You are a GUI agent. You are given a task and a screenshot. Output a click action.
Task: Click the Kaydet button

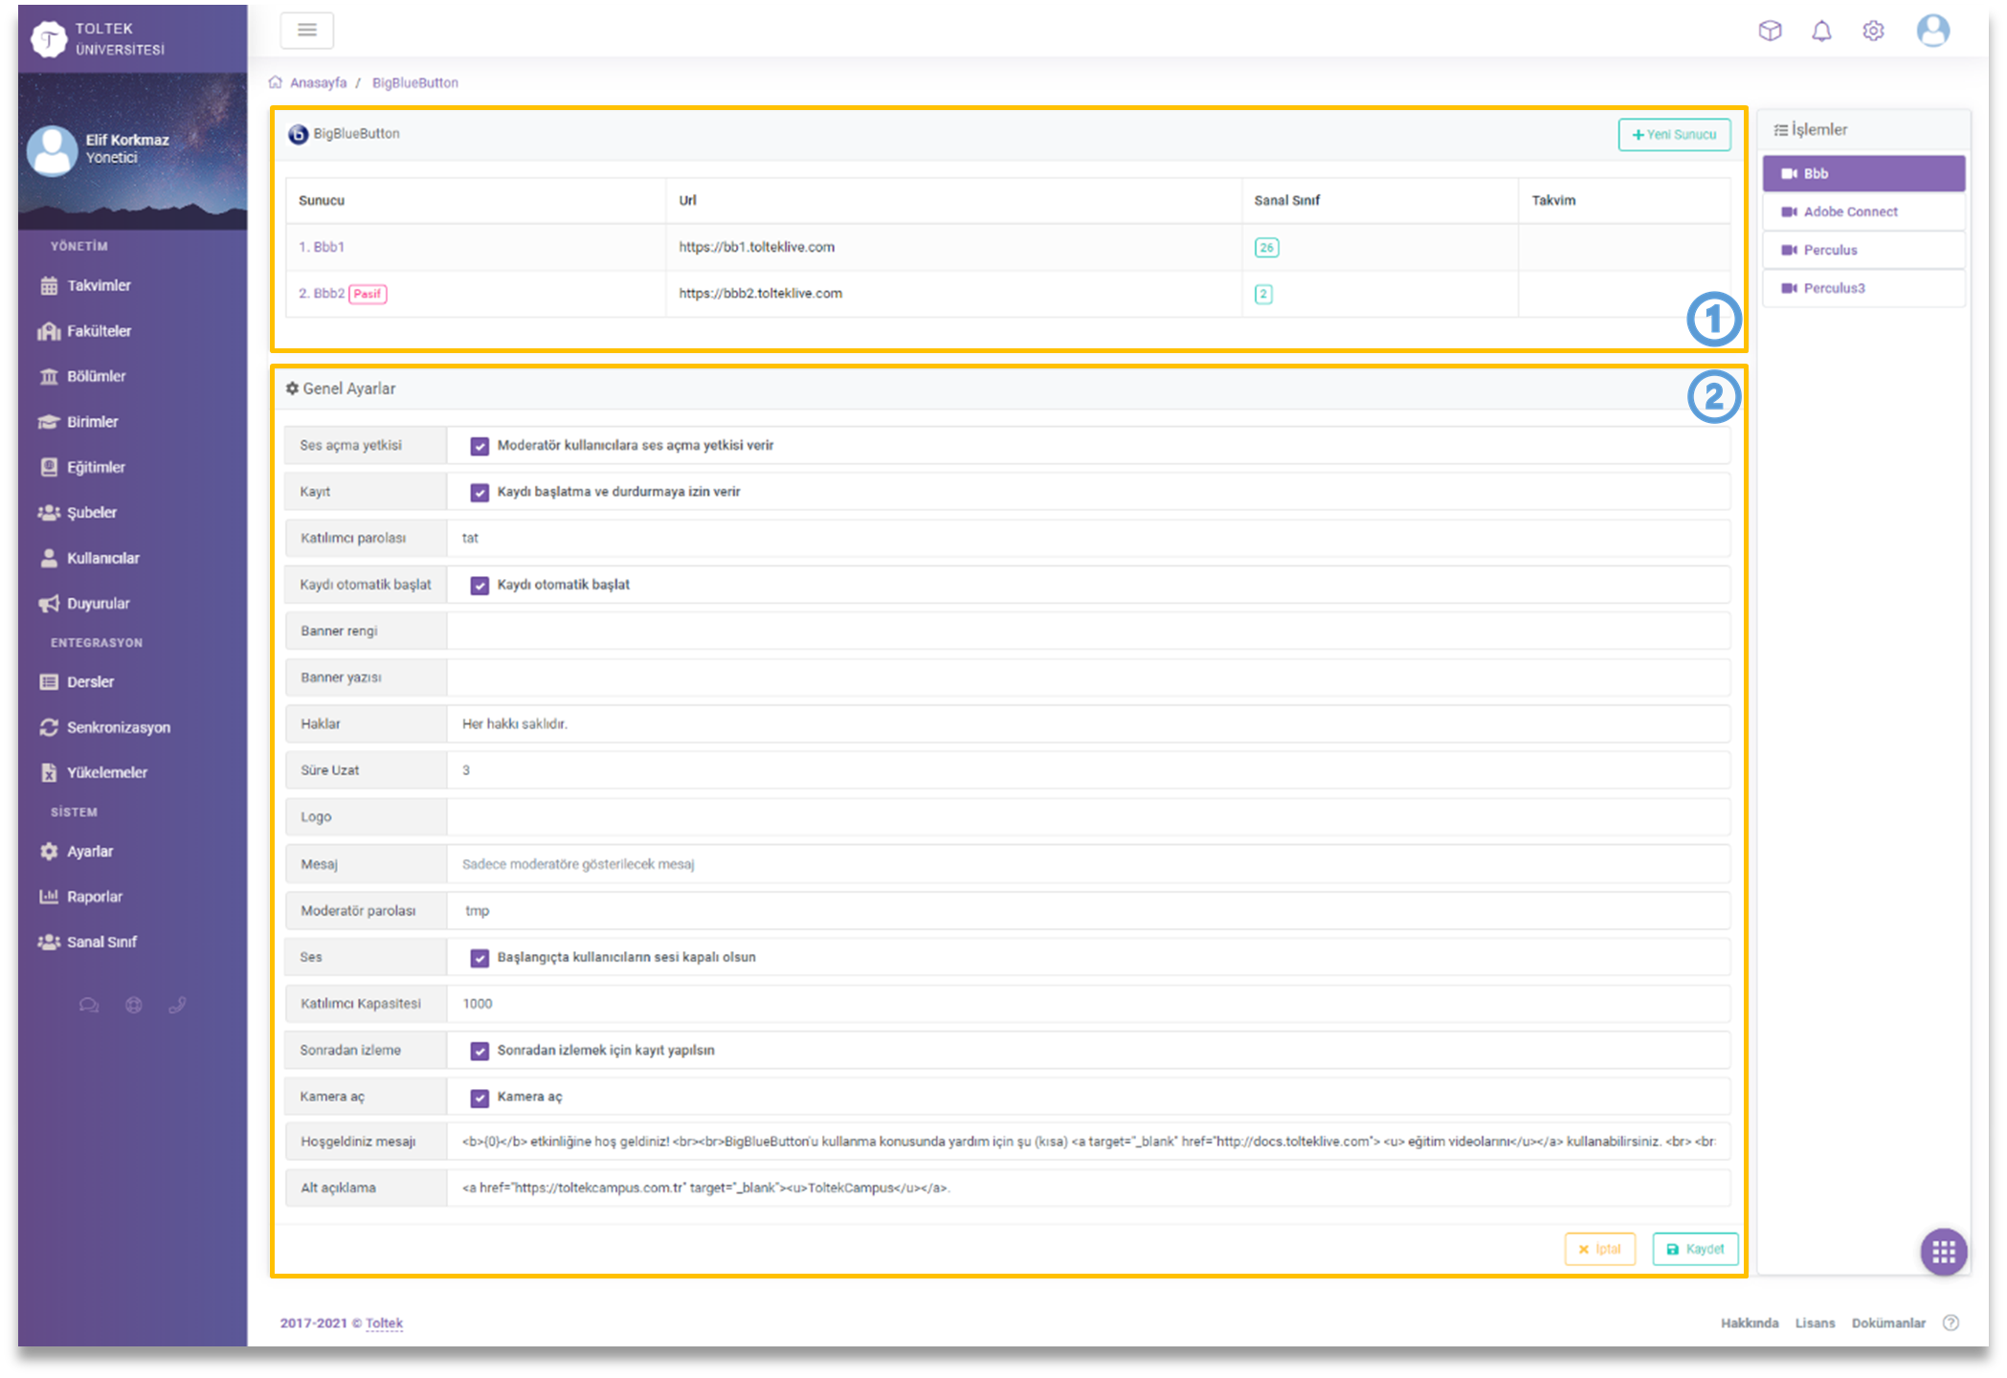click(1695, 1249)
